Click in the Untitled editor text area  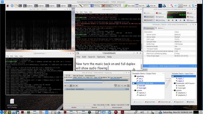[108, 65]
